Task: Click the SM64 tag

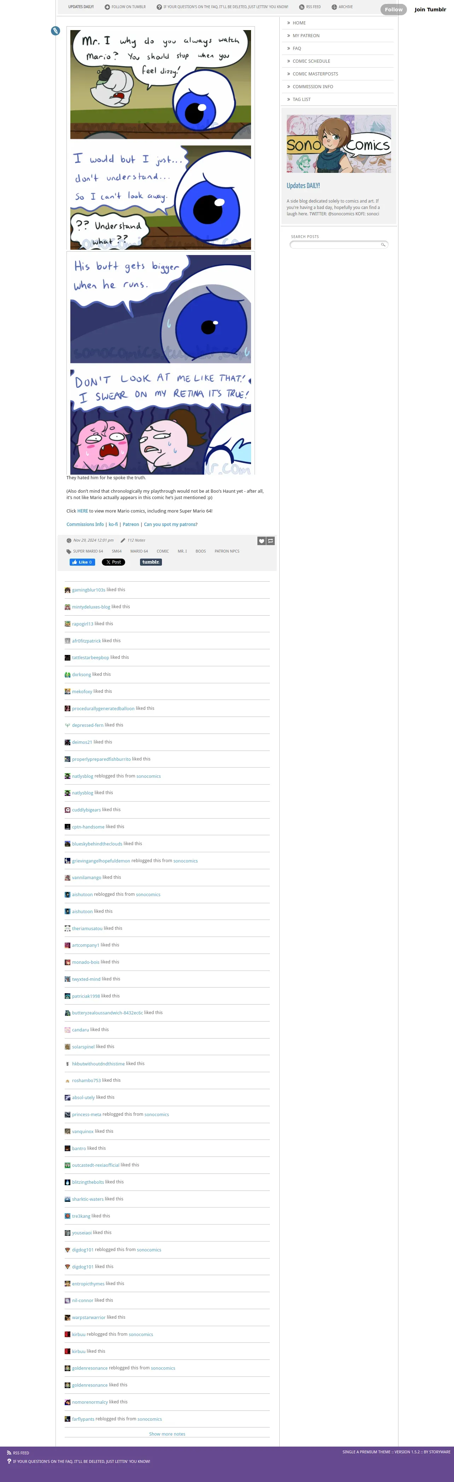Action: (x=117, y=551)
